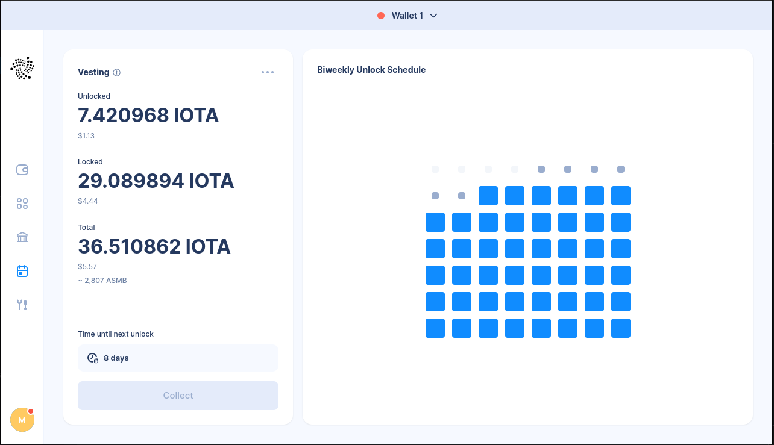Open the collectibles grid sidebar icon
Viewport: 774px width, 445px height.
[x=22, y=204]
